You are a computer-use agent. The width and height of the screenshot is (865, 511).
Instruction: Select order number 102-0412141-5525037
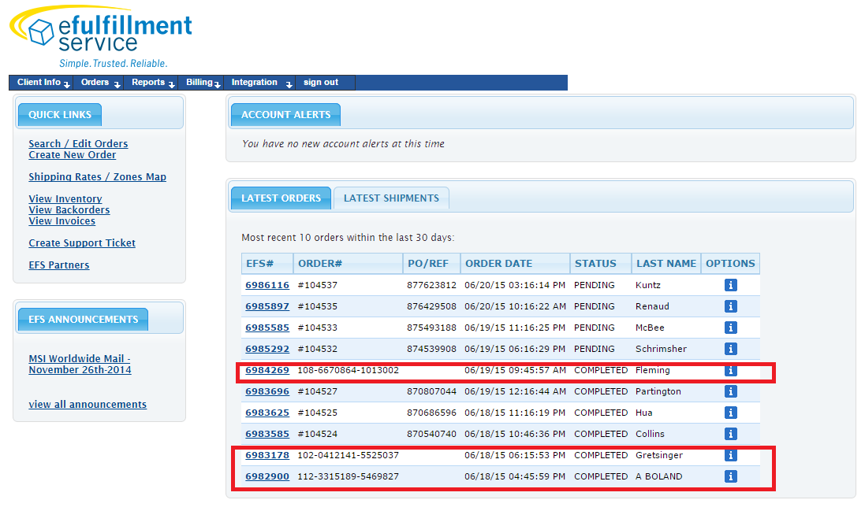[348, 455]
